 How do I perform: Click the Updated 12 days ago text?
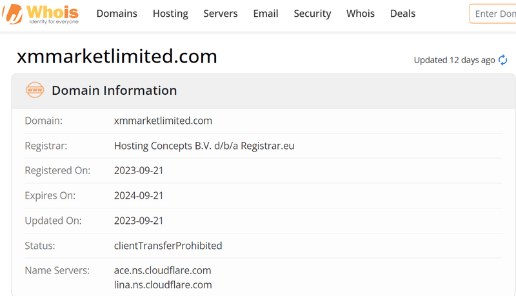(455, 60)
